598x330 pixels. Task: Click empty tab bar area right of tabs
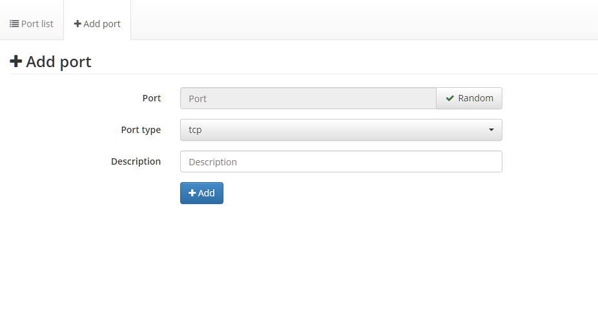click(362, 20)
